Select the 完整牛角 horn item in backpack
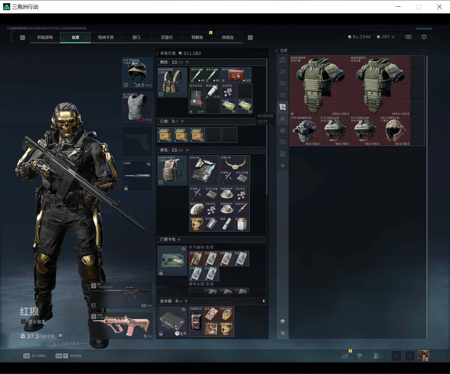The image size is (450, 374). [235, 163]
